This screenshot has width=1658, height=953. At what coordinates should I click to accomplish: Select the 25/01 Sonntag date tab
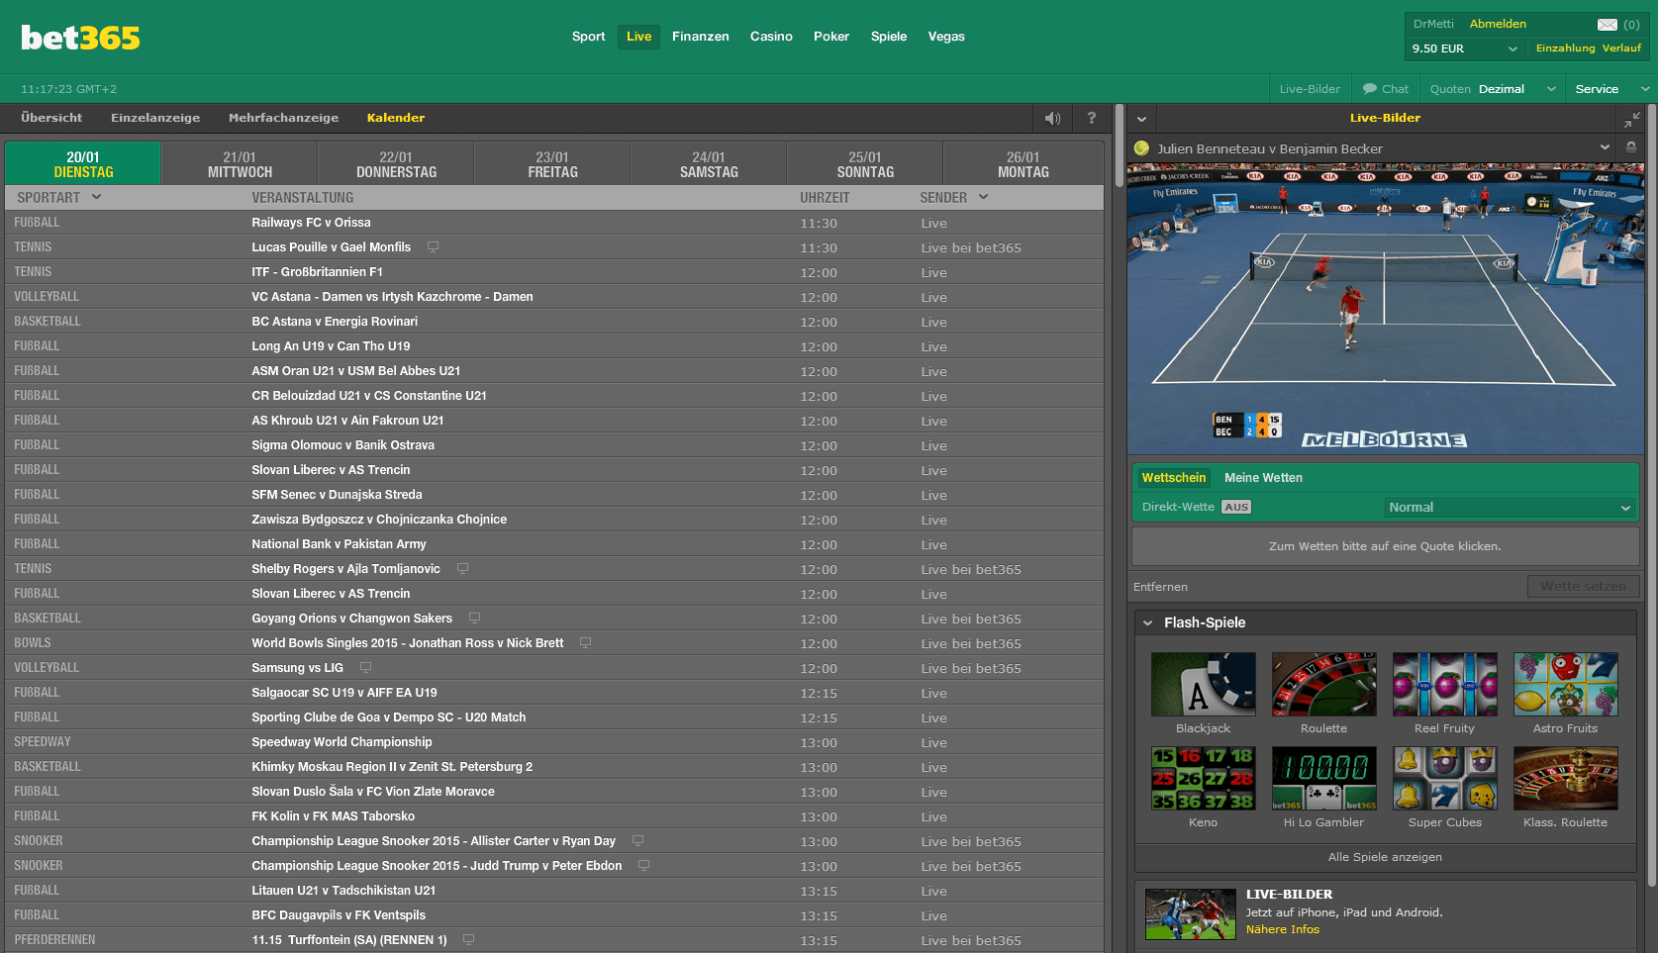click(x=865, y=164)
